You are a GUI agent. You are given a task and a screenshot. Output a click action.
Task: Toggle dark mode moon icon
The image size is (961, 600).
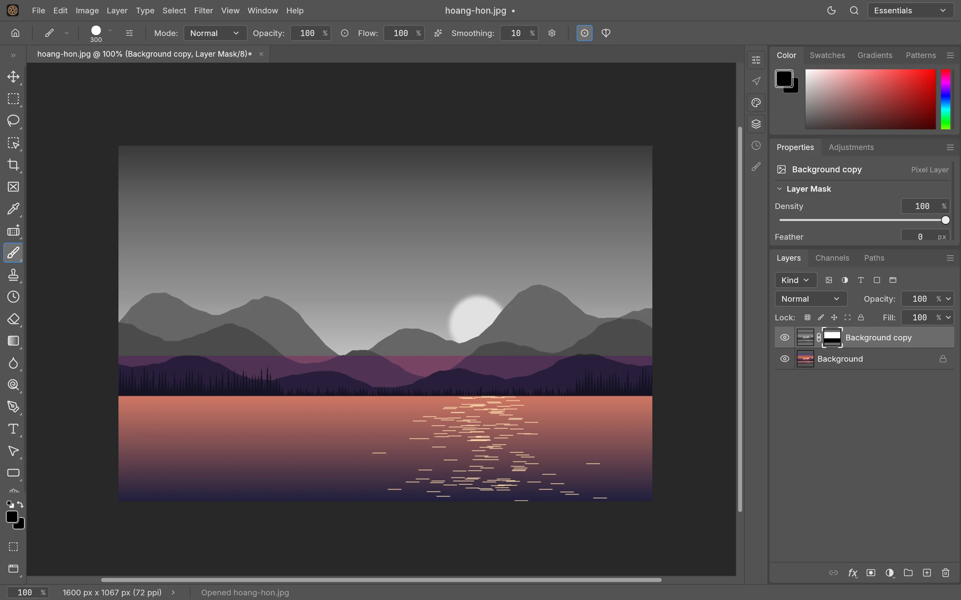[x=831, y=11]
